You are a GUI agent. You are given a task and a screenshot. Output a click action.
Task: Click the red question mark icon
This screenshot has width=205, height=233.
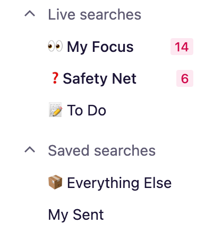click(x=55, y=78)
